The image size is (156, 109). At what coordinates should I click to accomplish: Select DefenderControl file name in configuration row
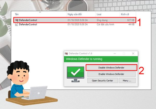[x=28, y=24]
